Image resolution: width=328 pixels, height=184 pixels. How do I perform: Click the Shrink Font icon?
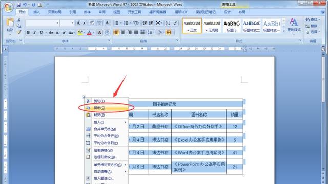coord(85,22)
